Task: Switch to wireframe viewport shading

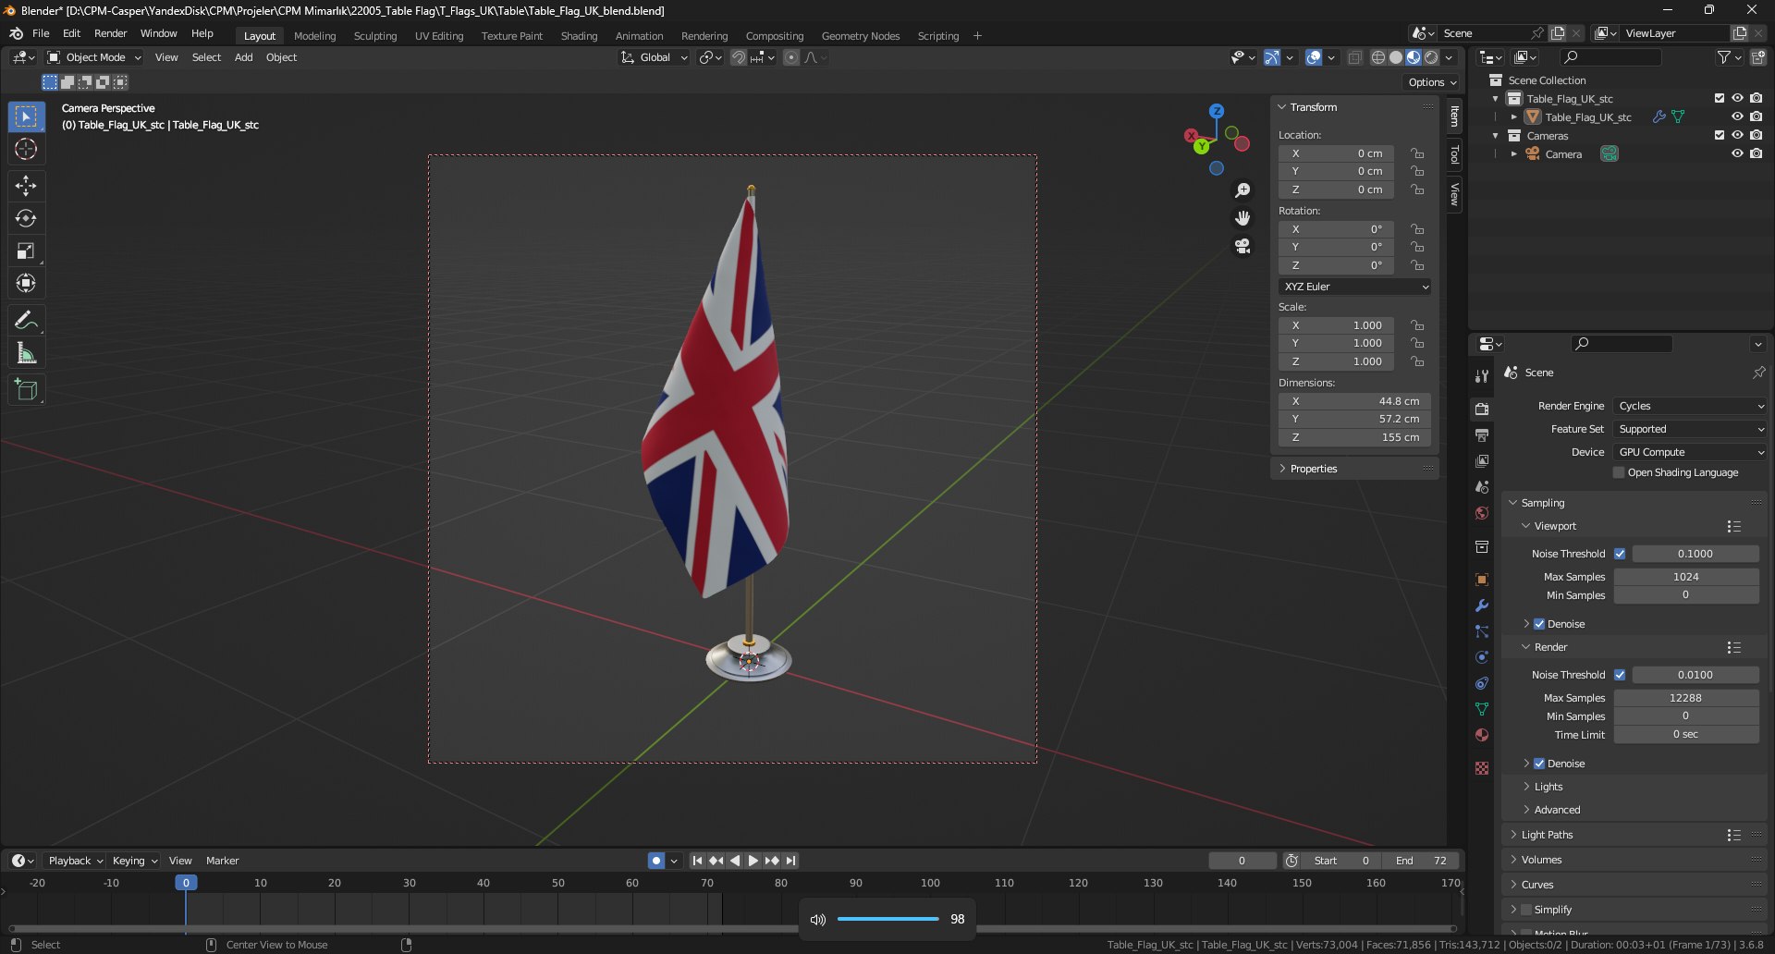Action: coord(1378,57)
